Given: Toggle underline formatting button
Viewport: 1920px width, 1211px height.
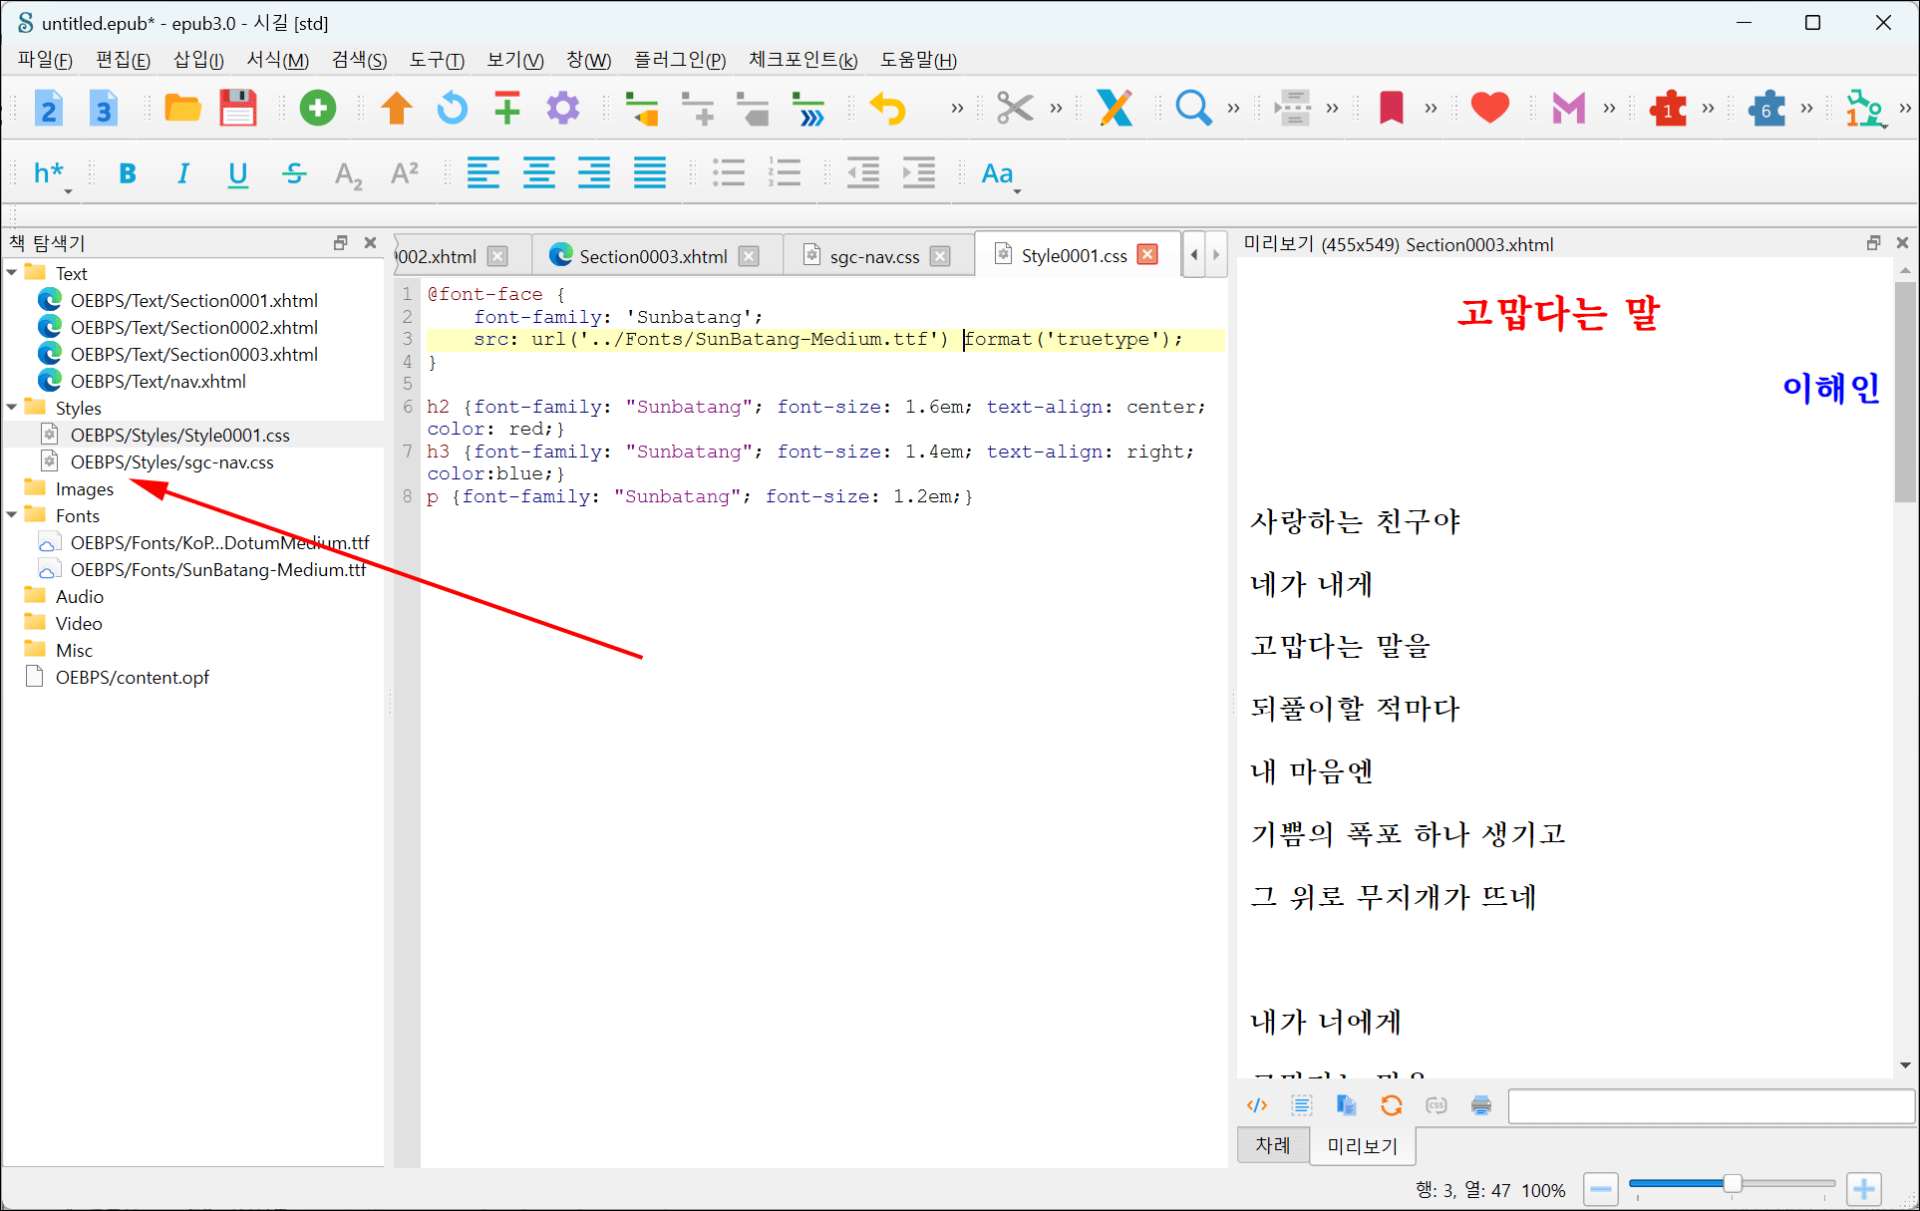Looking at the screenshot, I should [x=237, y=173].
